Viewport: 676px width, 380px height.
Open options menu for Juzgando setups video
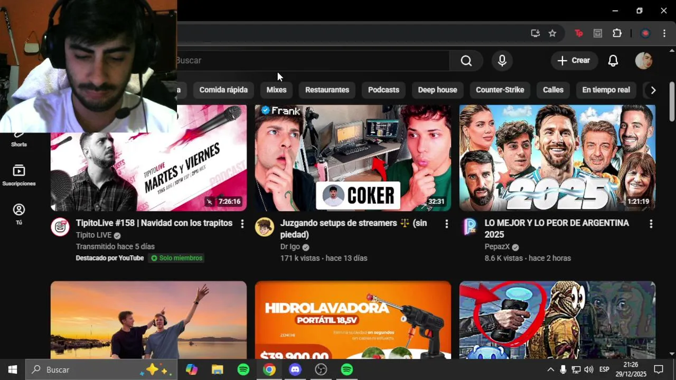[447, 224]
